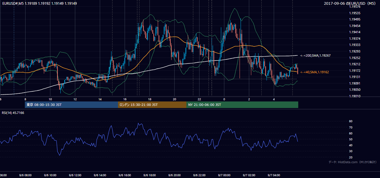
Task: Click the bottom time label 9/7 02:00
Action: [x=249, y=175]
